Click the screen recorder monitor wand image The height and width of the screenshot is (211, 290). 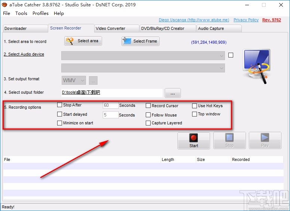(x=257, y=66)
